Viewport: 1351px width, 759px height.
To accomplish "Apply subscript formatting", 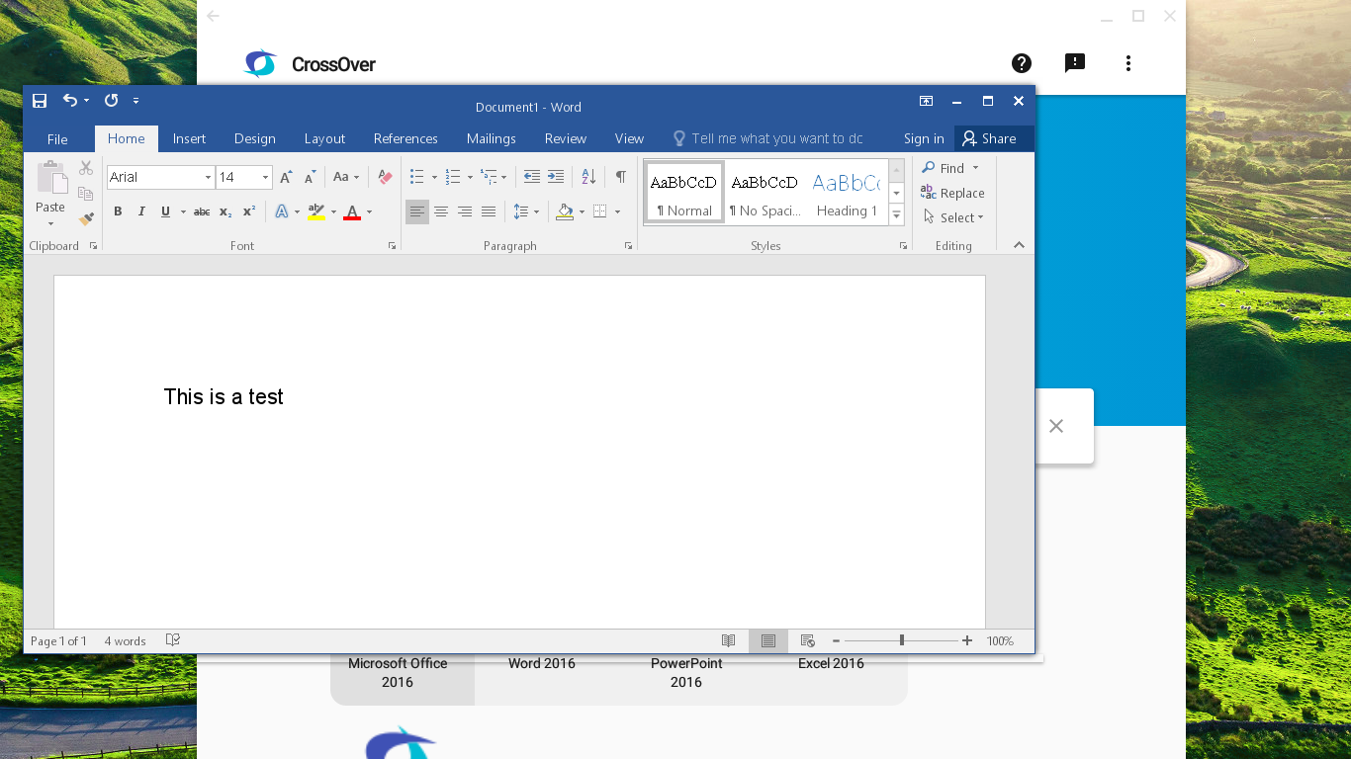I will tap(225, 211).
